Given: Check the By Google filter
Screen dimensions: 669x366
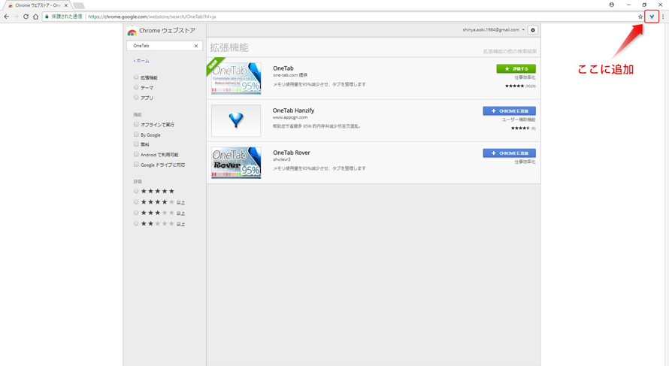Looking at the screenshot, I should 136,135.
